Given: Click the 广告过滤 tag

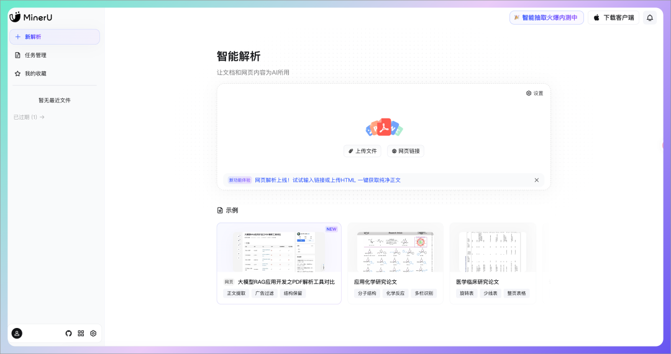Looking at the screenshot, I should pyautogui.click(x=265, y=293).
